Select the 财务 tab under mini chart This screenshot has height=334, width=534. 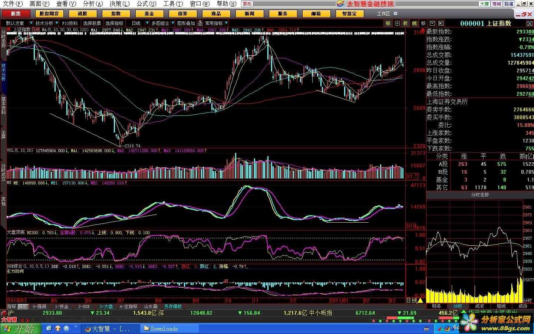click(436, 306)
